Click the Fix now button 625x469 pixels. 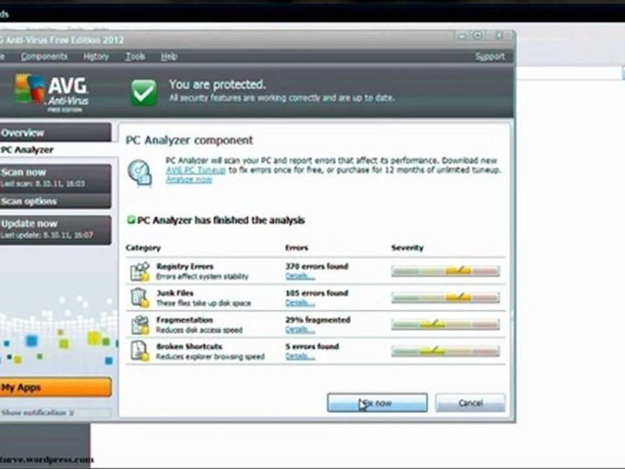point(377,403)
